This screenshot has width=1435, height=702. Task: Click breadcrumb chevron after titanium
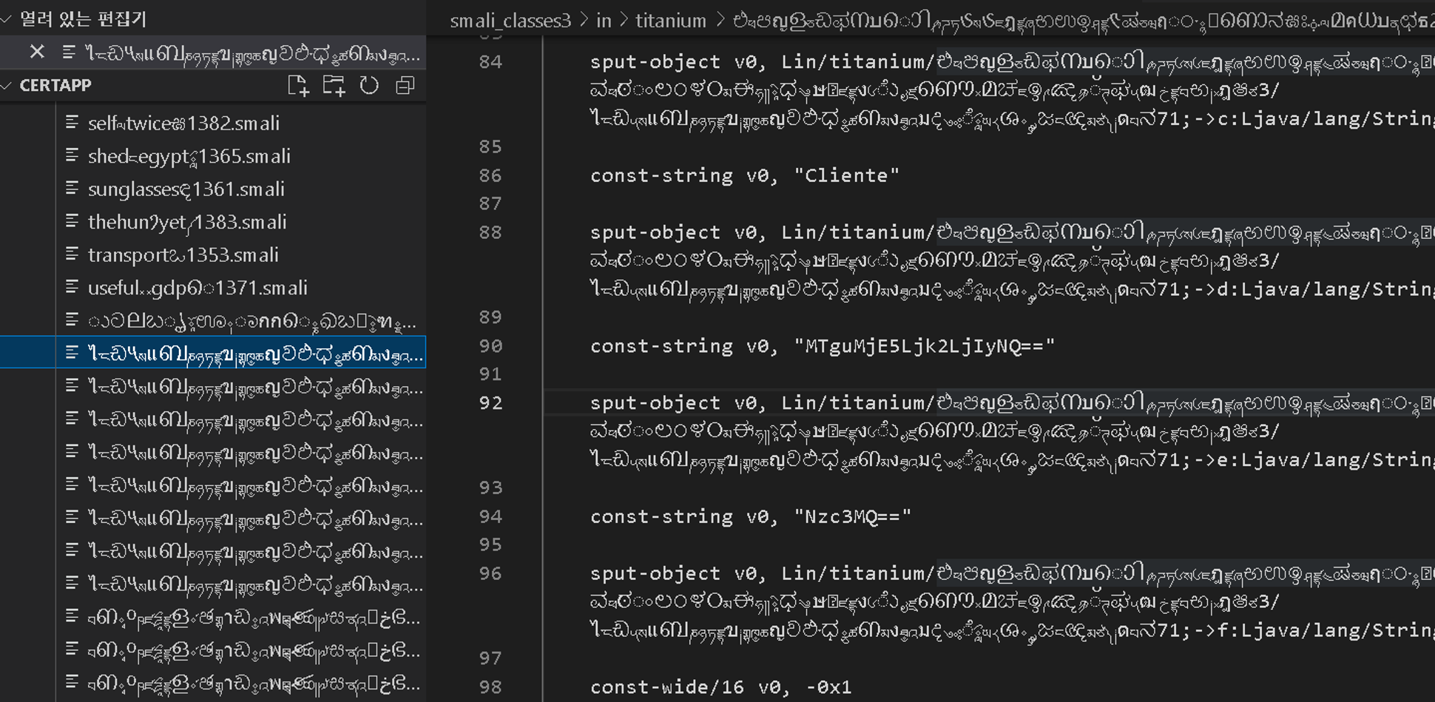720,21
